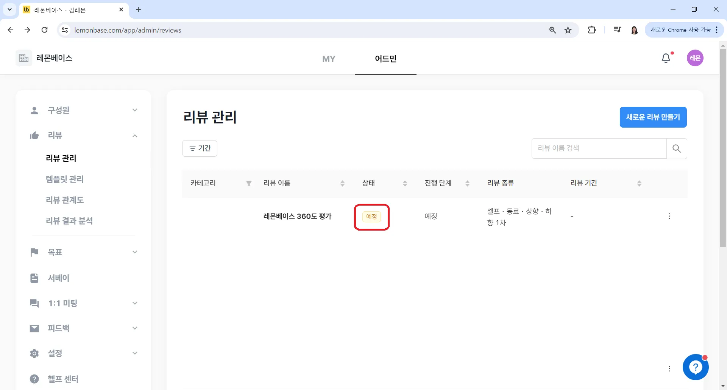The image size is (727, 390).
Task: Switch to the MY tab
Action: [329, 59]
